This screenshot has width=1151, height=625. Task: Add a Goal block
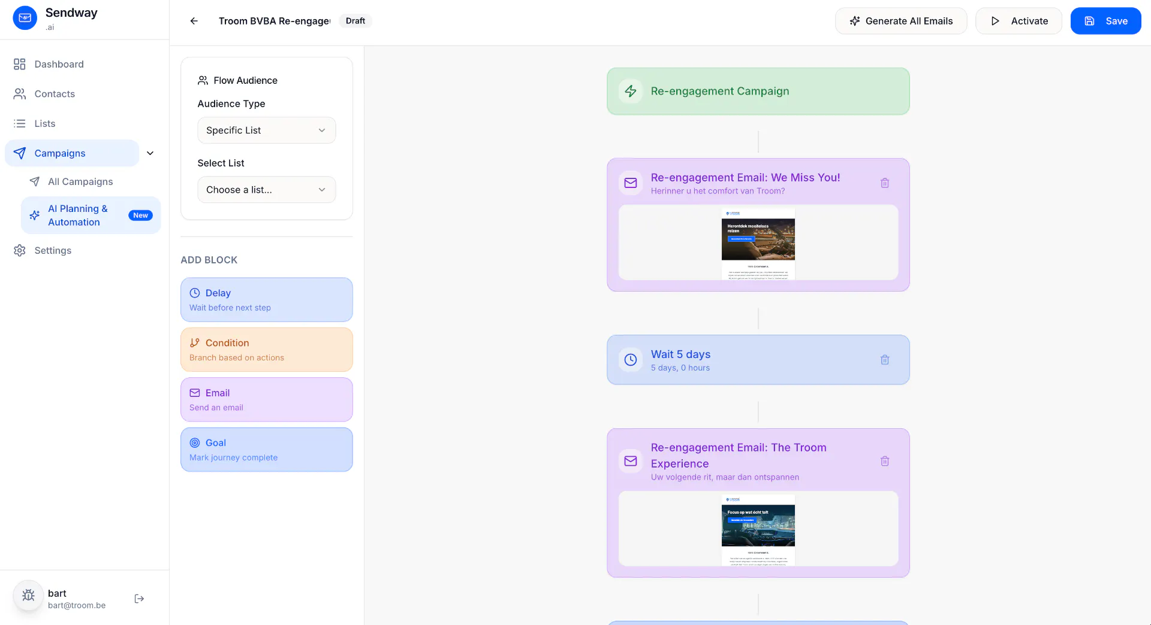coord(267,450)
